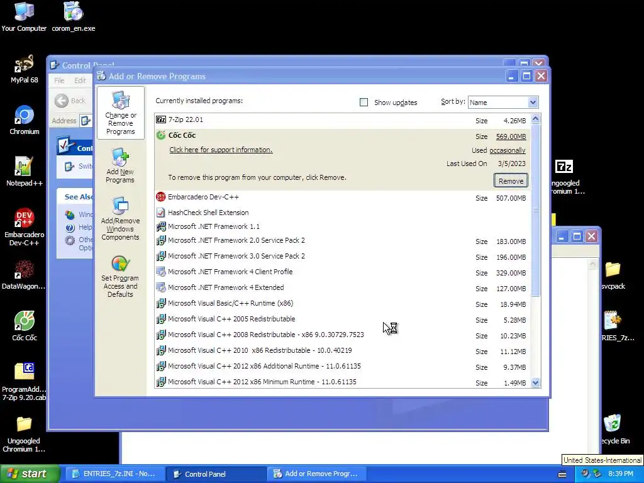Select Visual C++ 2005 Redistributable entry
Screen dimensions: 644x483
[343, 319]
